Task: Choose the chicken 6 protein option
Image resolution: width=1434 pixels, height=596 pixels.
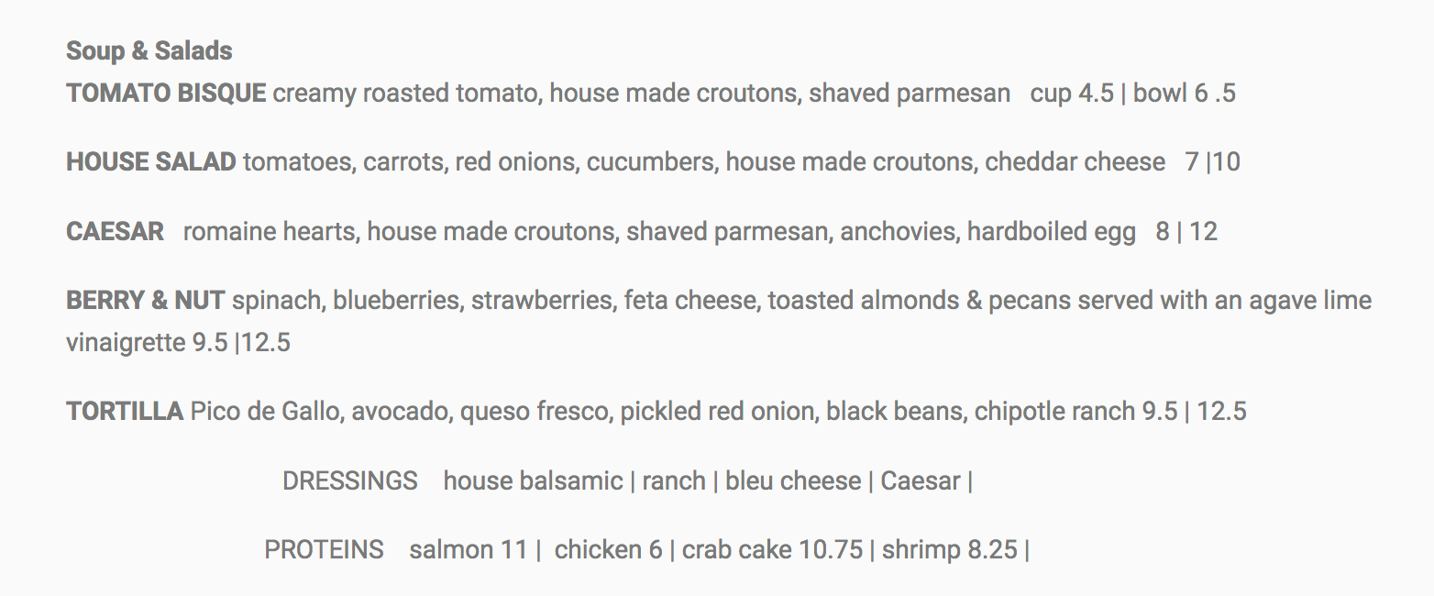Action: (608, 549)
